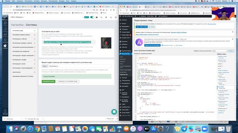
Task: Open Essential Addons in WordPress menu
Action: click(x=126, y=51)
